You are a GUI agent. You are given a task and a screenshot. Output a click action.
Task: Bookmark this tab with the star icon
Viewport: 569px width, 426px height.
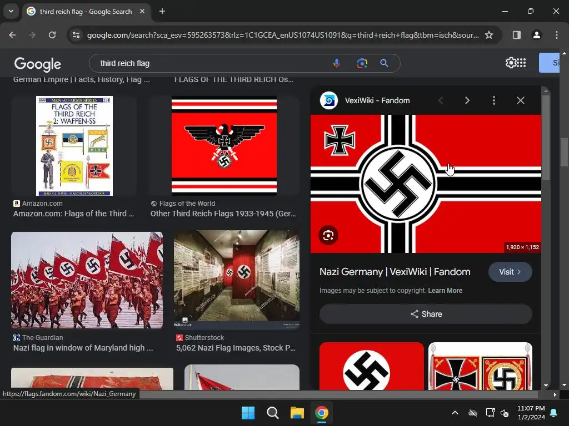(x=489, y=35)
